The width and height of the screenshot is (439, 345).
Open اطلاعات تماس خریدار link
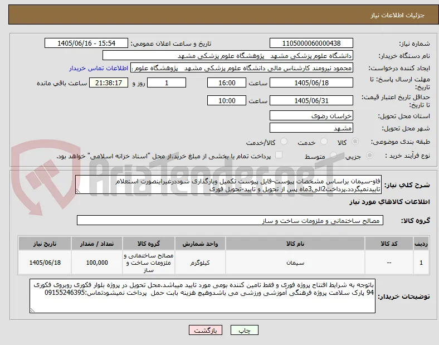99,68
